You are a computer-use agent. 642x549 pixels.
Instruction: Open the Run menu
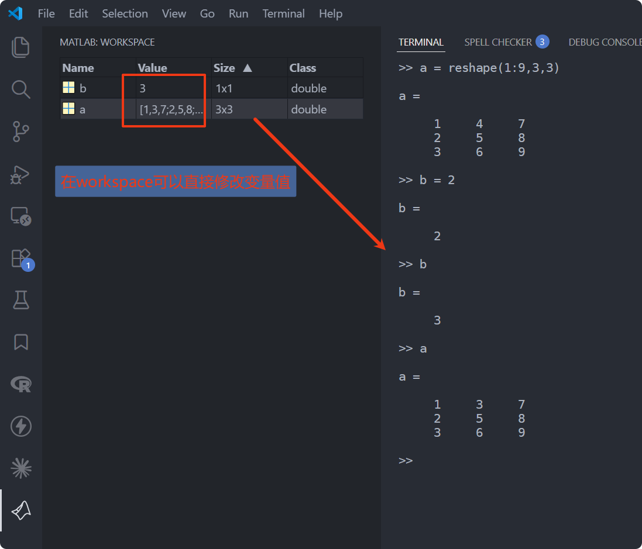(x=238, y=13)
